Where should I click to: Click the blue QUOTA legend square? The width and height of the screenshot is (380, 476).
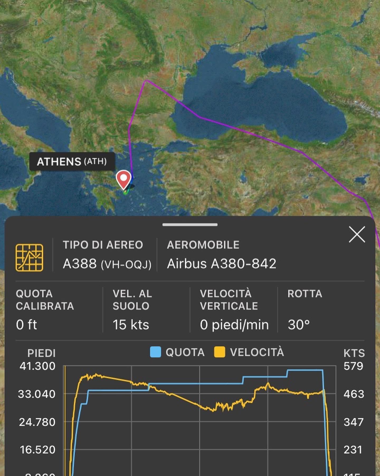point(155,352)
